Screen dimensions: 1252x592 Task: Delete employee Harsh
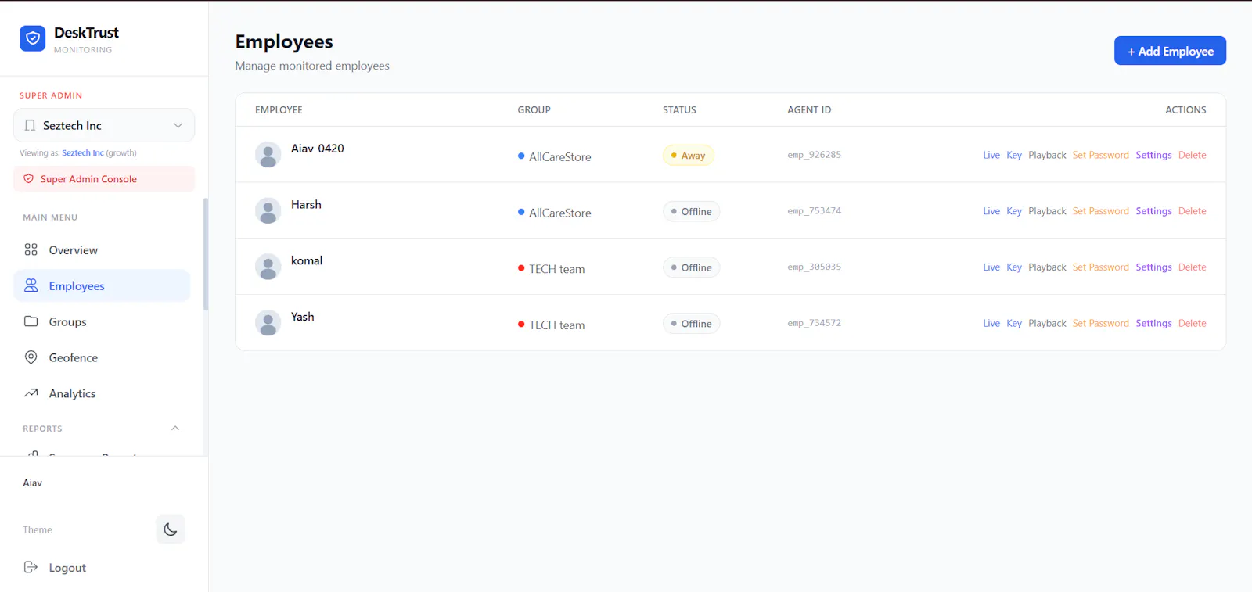[1192, 211]
